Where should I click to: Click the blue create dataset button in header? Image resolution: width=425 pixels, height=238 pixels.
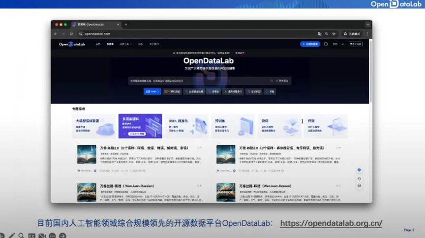[x=310, y=44]
